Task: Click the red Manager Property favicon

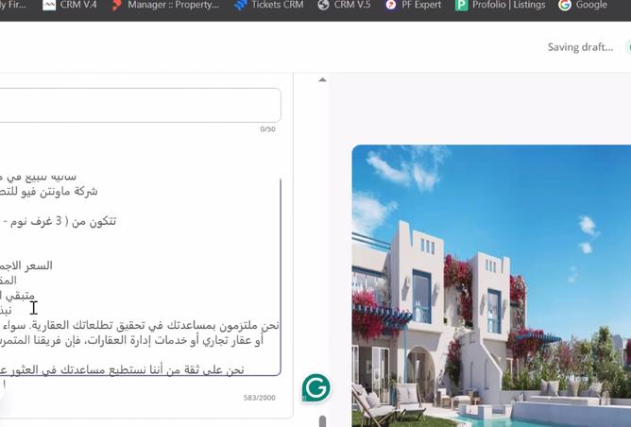Action: pyautogui.click(x=117, y=6)
